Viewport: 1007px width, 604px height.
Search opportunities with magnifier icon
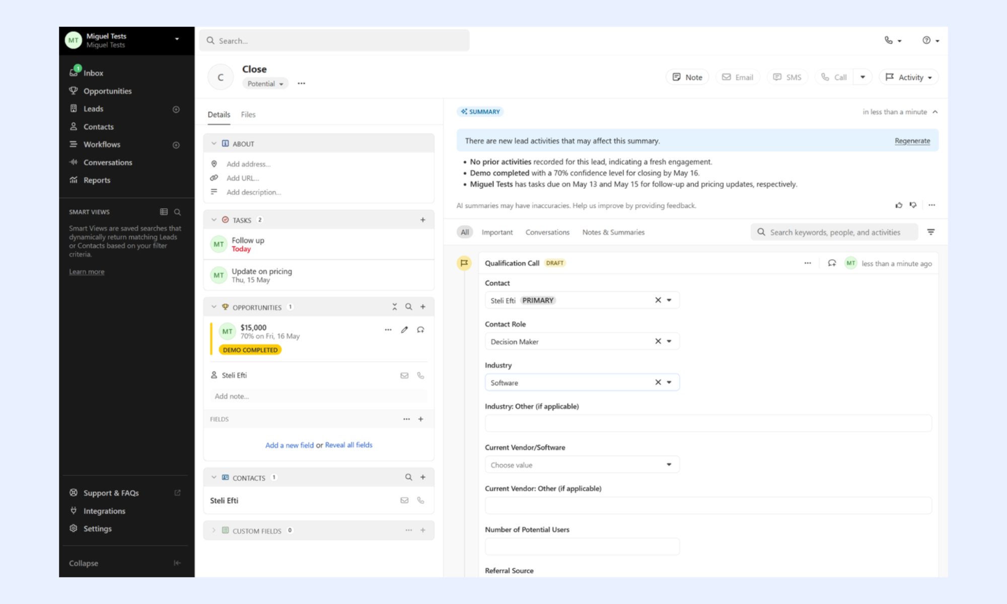pyautogui.click(x=409, y=307)
